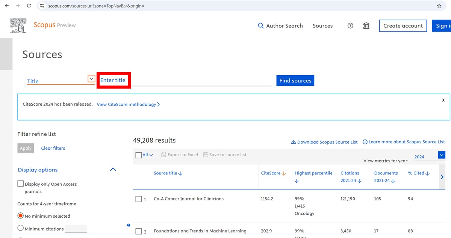Viewport: 451px width, 238px height.
Task: Bookmark this page with the star icon
Action: coord(439,6)
